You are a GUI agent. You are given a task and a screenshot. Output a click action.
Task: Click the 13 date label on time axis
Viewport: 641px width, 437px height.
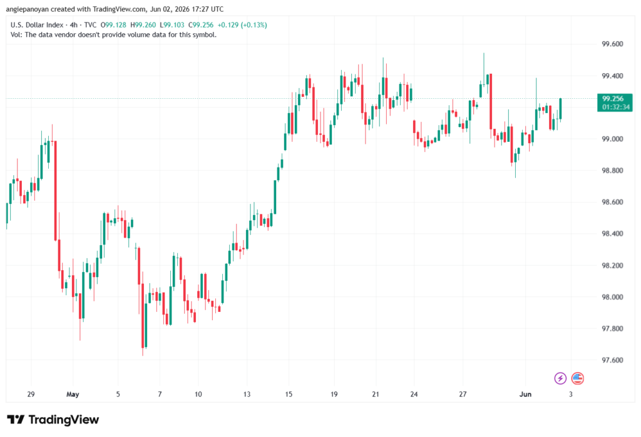tap(247, 394)
